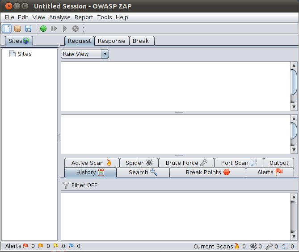Click the port scan icon in status bar
This screenshot has height=252, width=299.
(285, 246)
